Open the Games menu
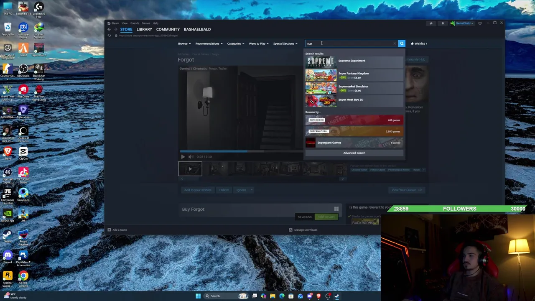This screenshot has height=301, width=535. point(145,23)
